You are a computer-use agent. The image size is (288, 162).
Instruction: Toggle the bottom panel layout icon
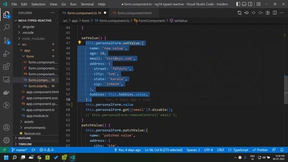pyautogui.click(x=244, y=4)
